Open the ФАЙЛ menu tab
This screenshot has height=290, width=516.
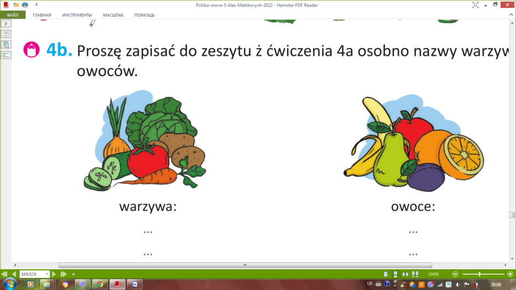pyautogui.click(x=13, y=15)
